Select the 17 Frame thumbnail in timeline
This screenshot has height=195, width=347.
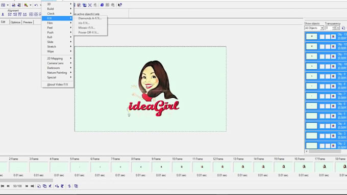(x=324, y=167)
